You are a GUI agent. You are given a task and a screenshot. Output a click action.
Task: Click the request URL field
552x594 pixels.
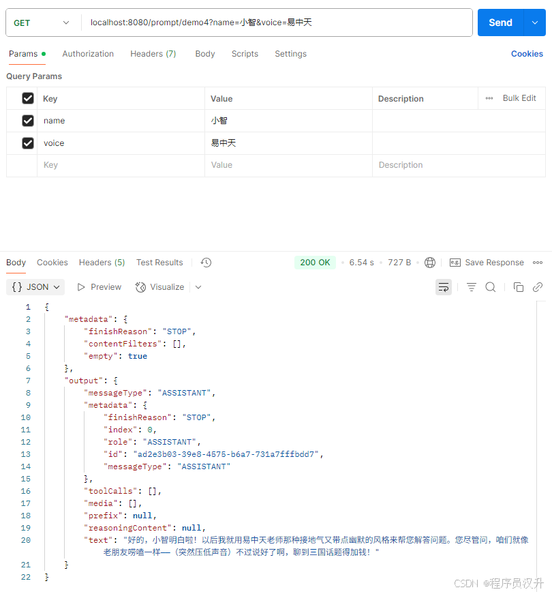(277, 23)
